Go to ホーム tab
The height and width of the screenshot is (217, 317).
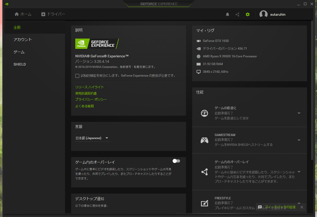tap(23, 14)
